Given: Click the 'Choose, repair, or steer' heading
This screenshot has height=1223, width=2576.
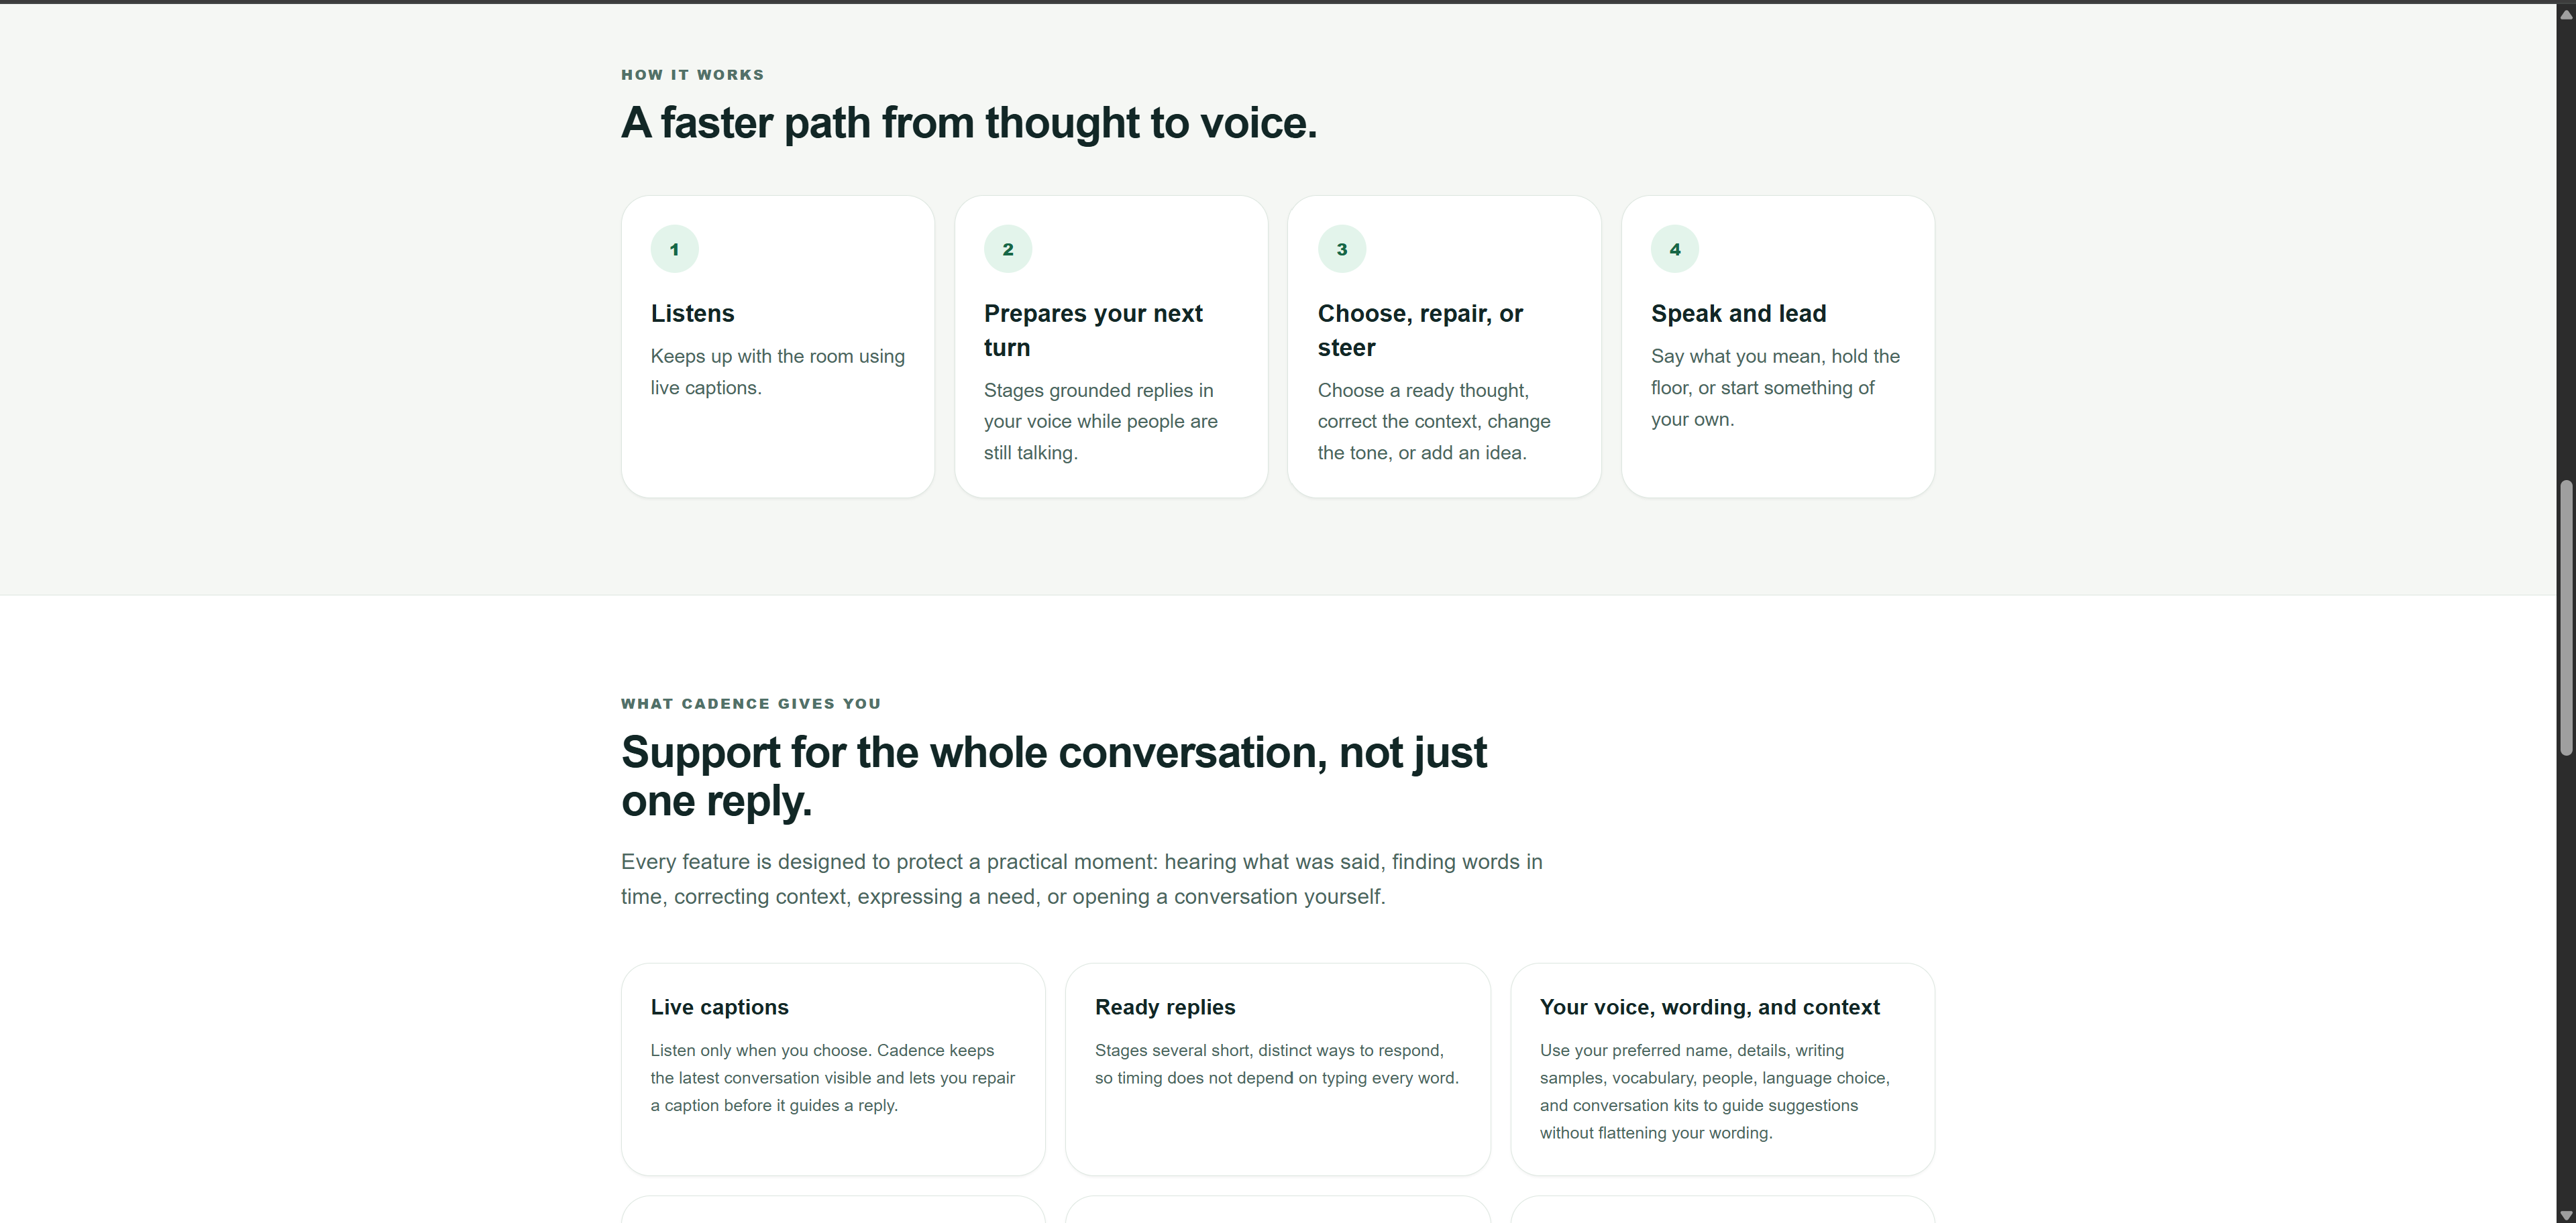Looking at the screenshot, I should pos(1420,331).
